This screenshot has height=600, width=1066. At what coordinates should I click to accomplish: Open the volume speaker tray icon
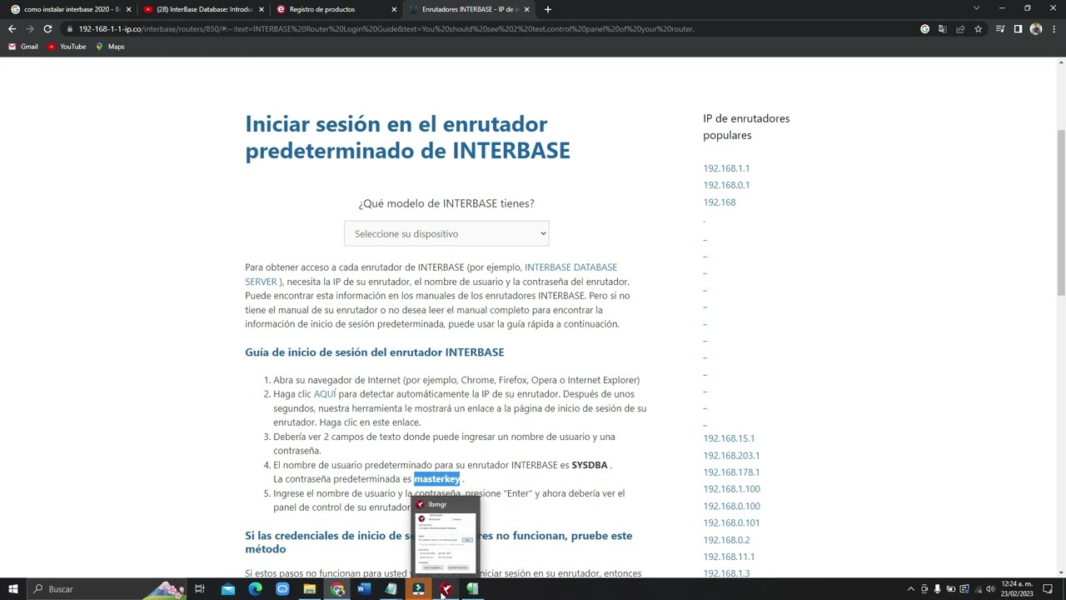[x=990, y=589]
